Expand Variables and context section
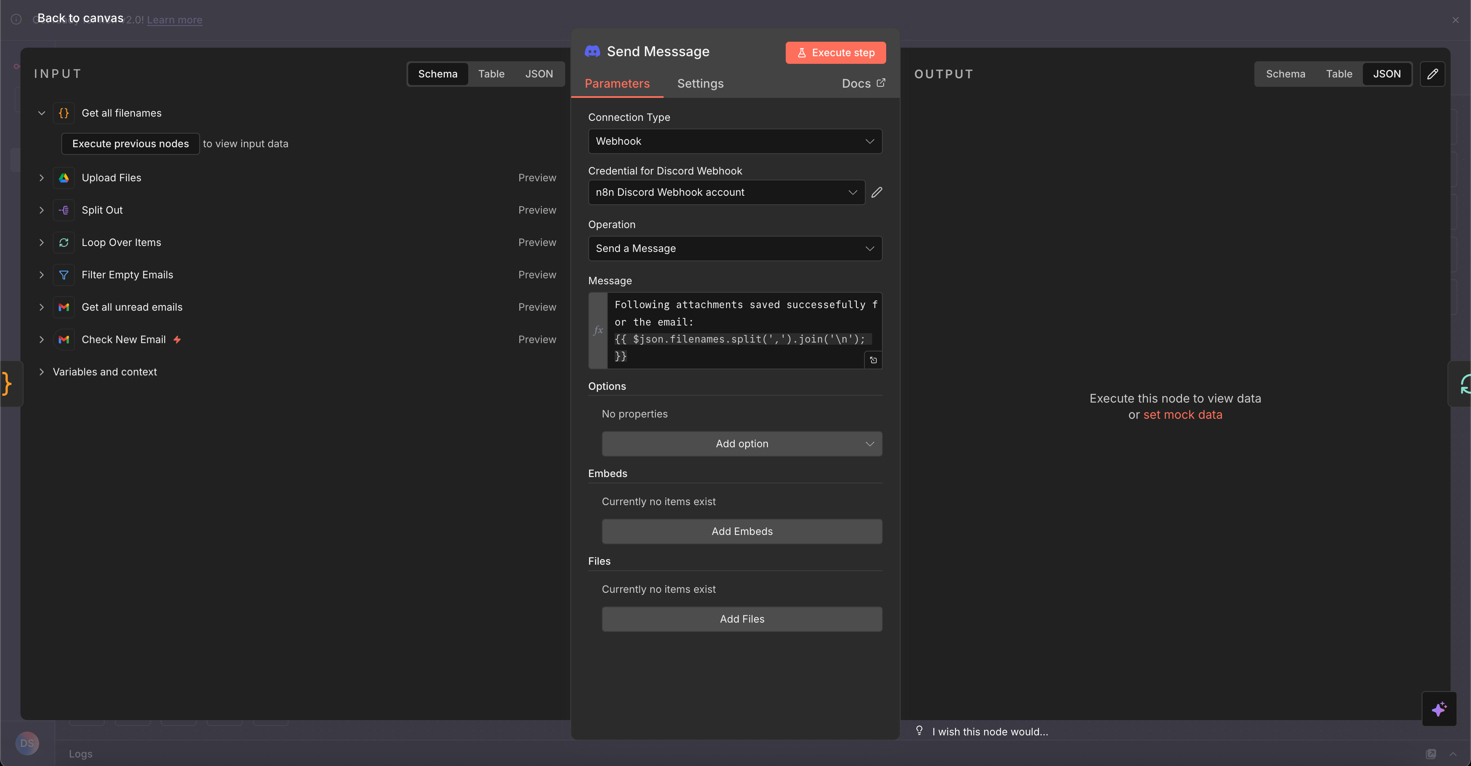 tap(42, 372)
